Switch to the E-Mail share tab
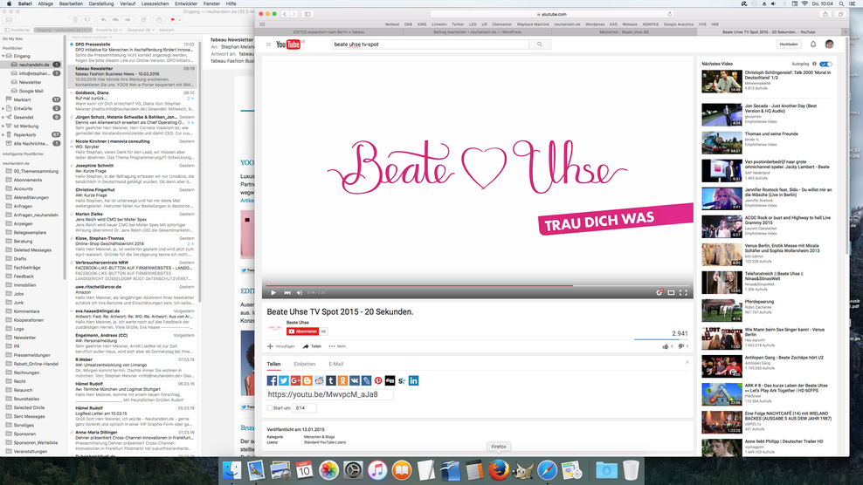863x485 pixels. pos(335,364)
